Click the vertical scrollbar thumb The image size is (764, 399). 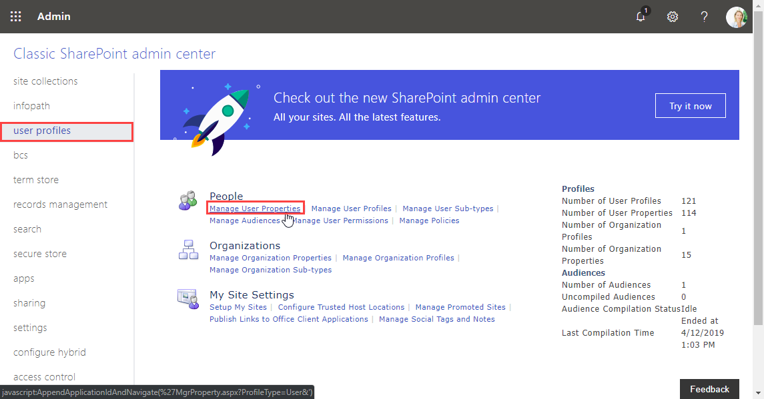point(758,168)
